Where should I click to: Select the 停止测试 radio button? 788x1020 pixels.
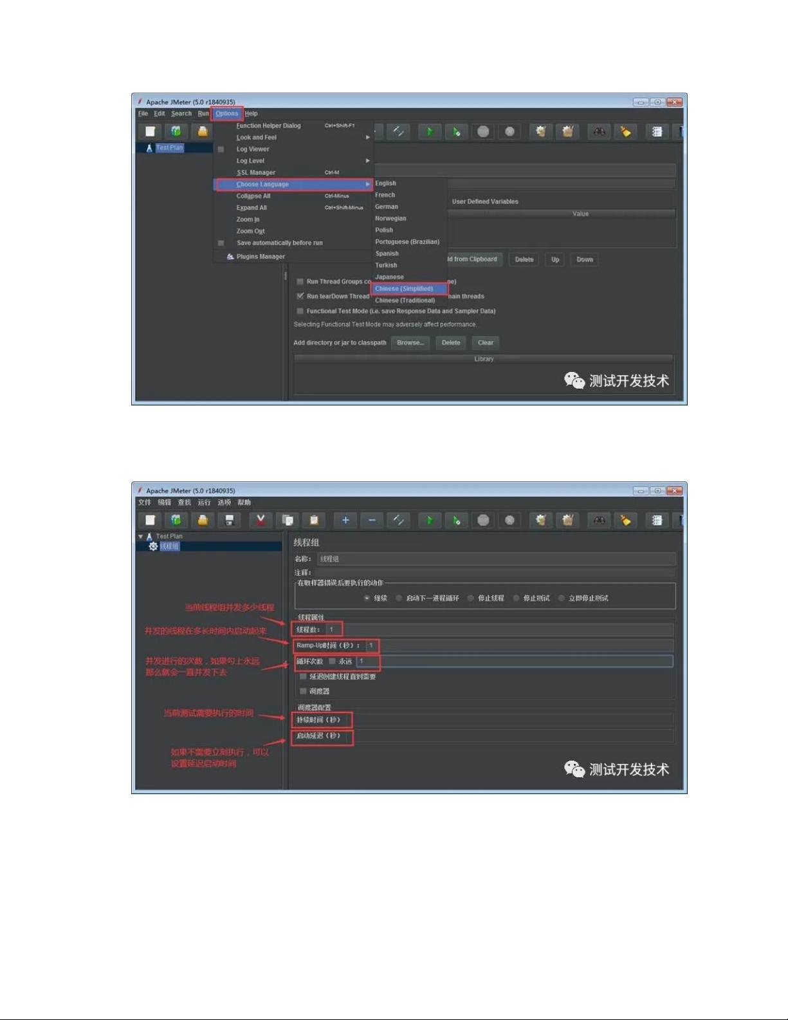(x=516, y=598)
